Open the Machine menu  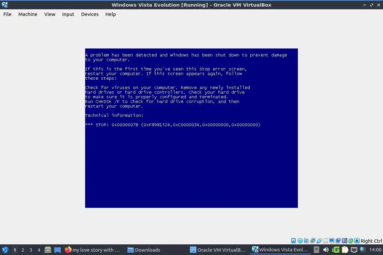[28, 14]
